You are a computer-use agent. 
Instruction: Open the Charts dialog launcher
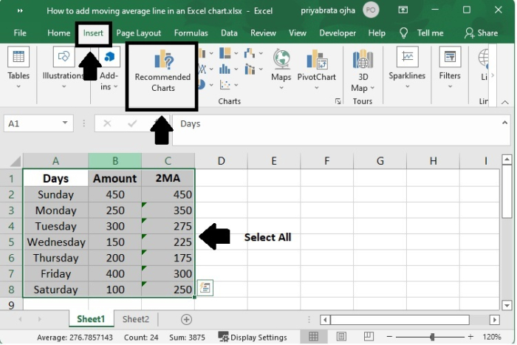(x=338, y=101)
